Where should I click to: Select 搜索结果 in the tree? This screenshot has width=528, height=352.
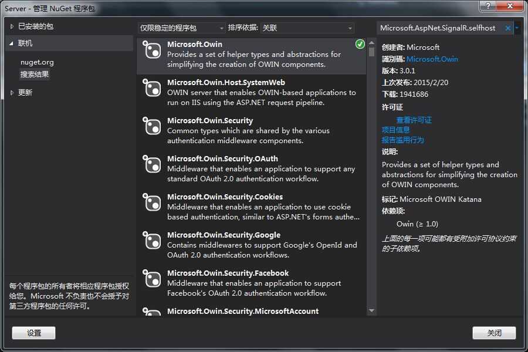click(x=35, y=75)
